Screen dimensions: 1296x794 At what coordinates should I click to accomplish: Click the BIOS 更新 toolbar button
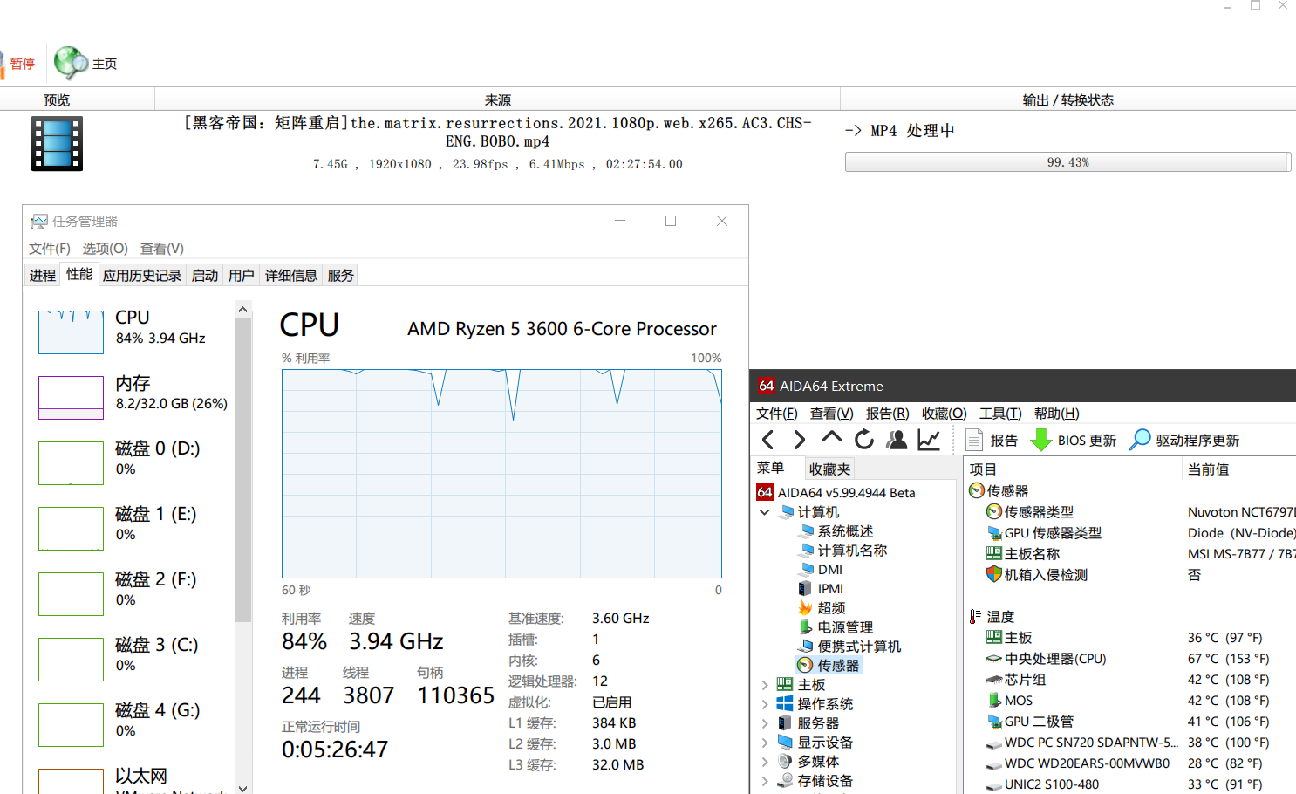click(x=1073, y=441)
